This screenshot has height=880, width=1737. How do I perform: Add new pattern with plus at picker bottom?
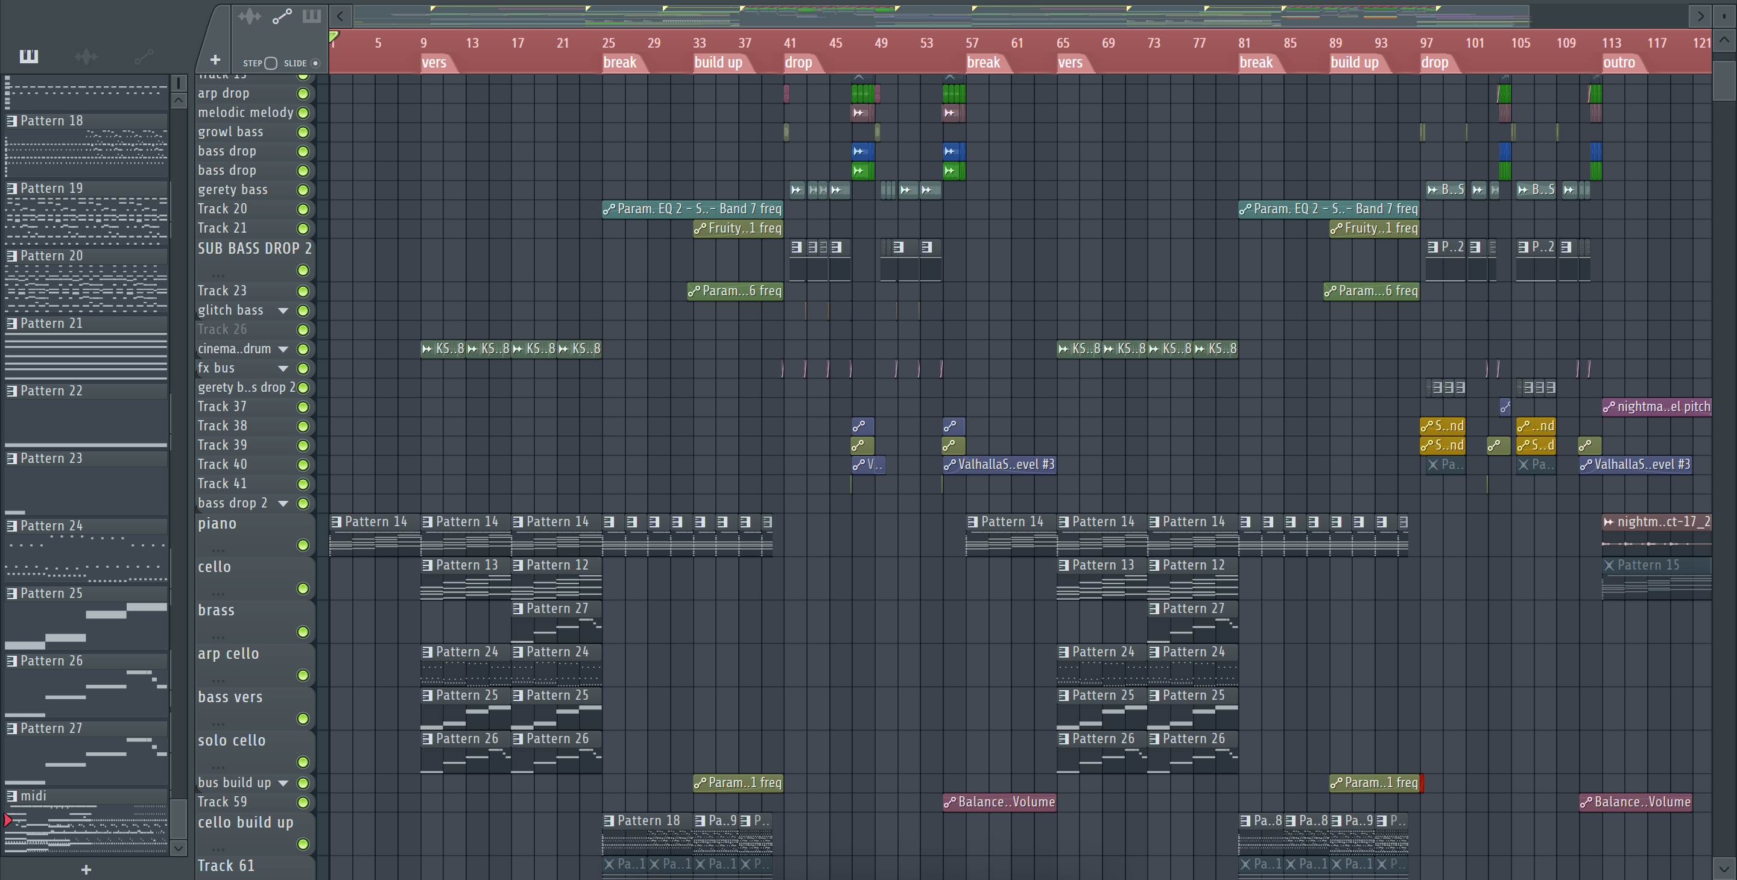point(86,869)
